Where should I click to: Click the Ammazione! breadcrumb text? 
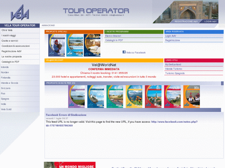coord(48,26)
